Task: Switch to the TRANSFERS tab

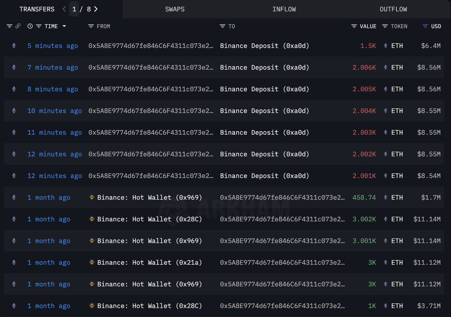Action: pyautogui.click(x=37, y=9)
